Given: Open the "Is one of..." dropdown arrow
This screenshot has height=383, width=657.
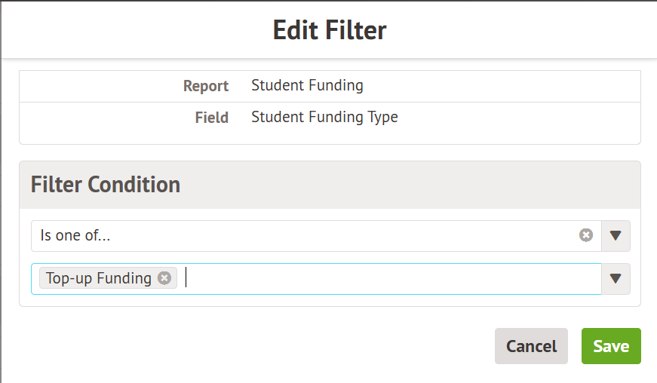Looking at the screenshot, I should pyautogui.click(x=616, y=235).
